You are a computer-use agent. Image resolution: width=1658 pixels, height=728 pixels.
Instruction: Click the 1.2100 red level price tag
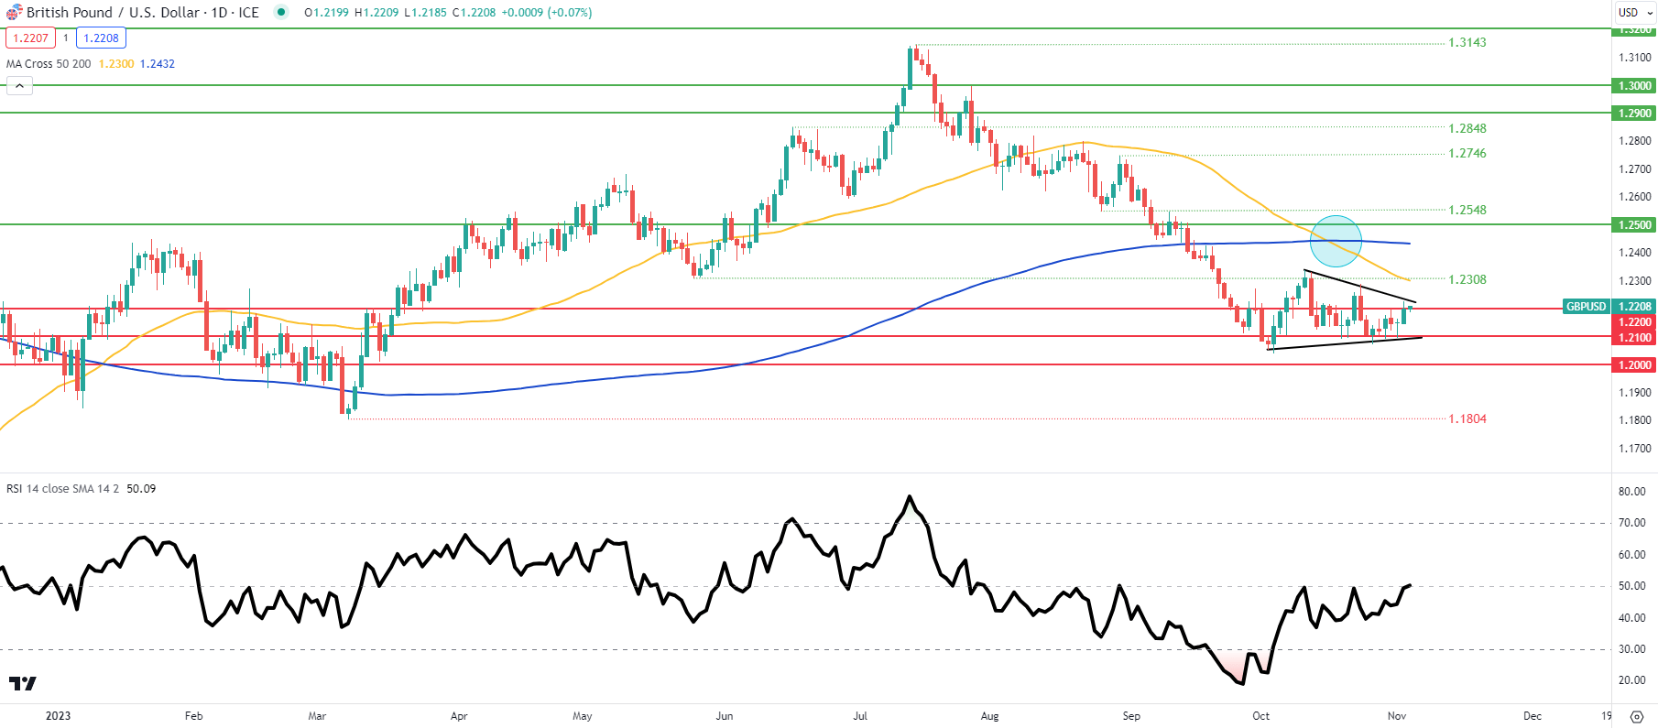pyautogui.click(x=1634, y=338)
